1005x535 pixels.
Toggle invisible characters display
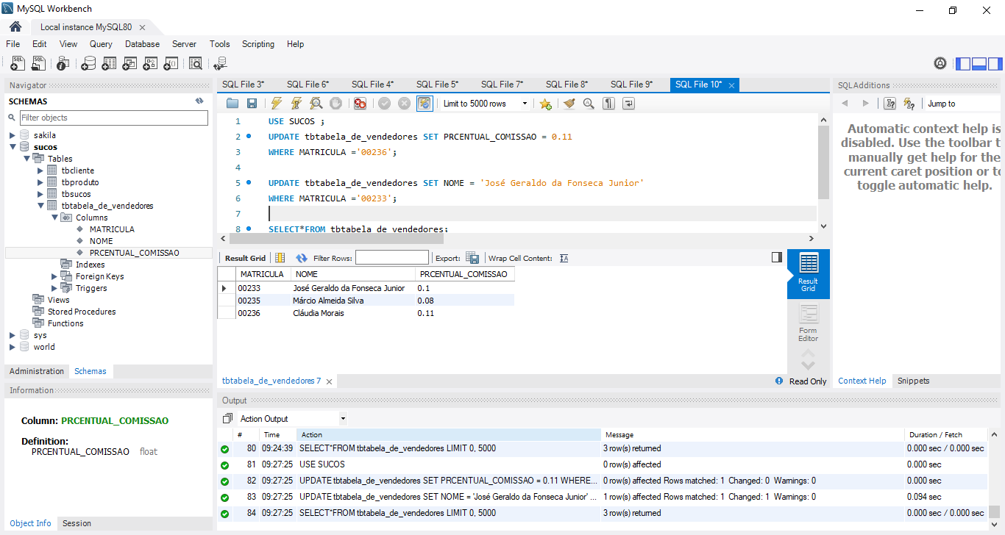(608, 104)
